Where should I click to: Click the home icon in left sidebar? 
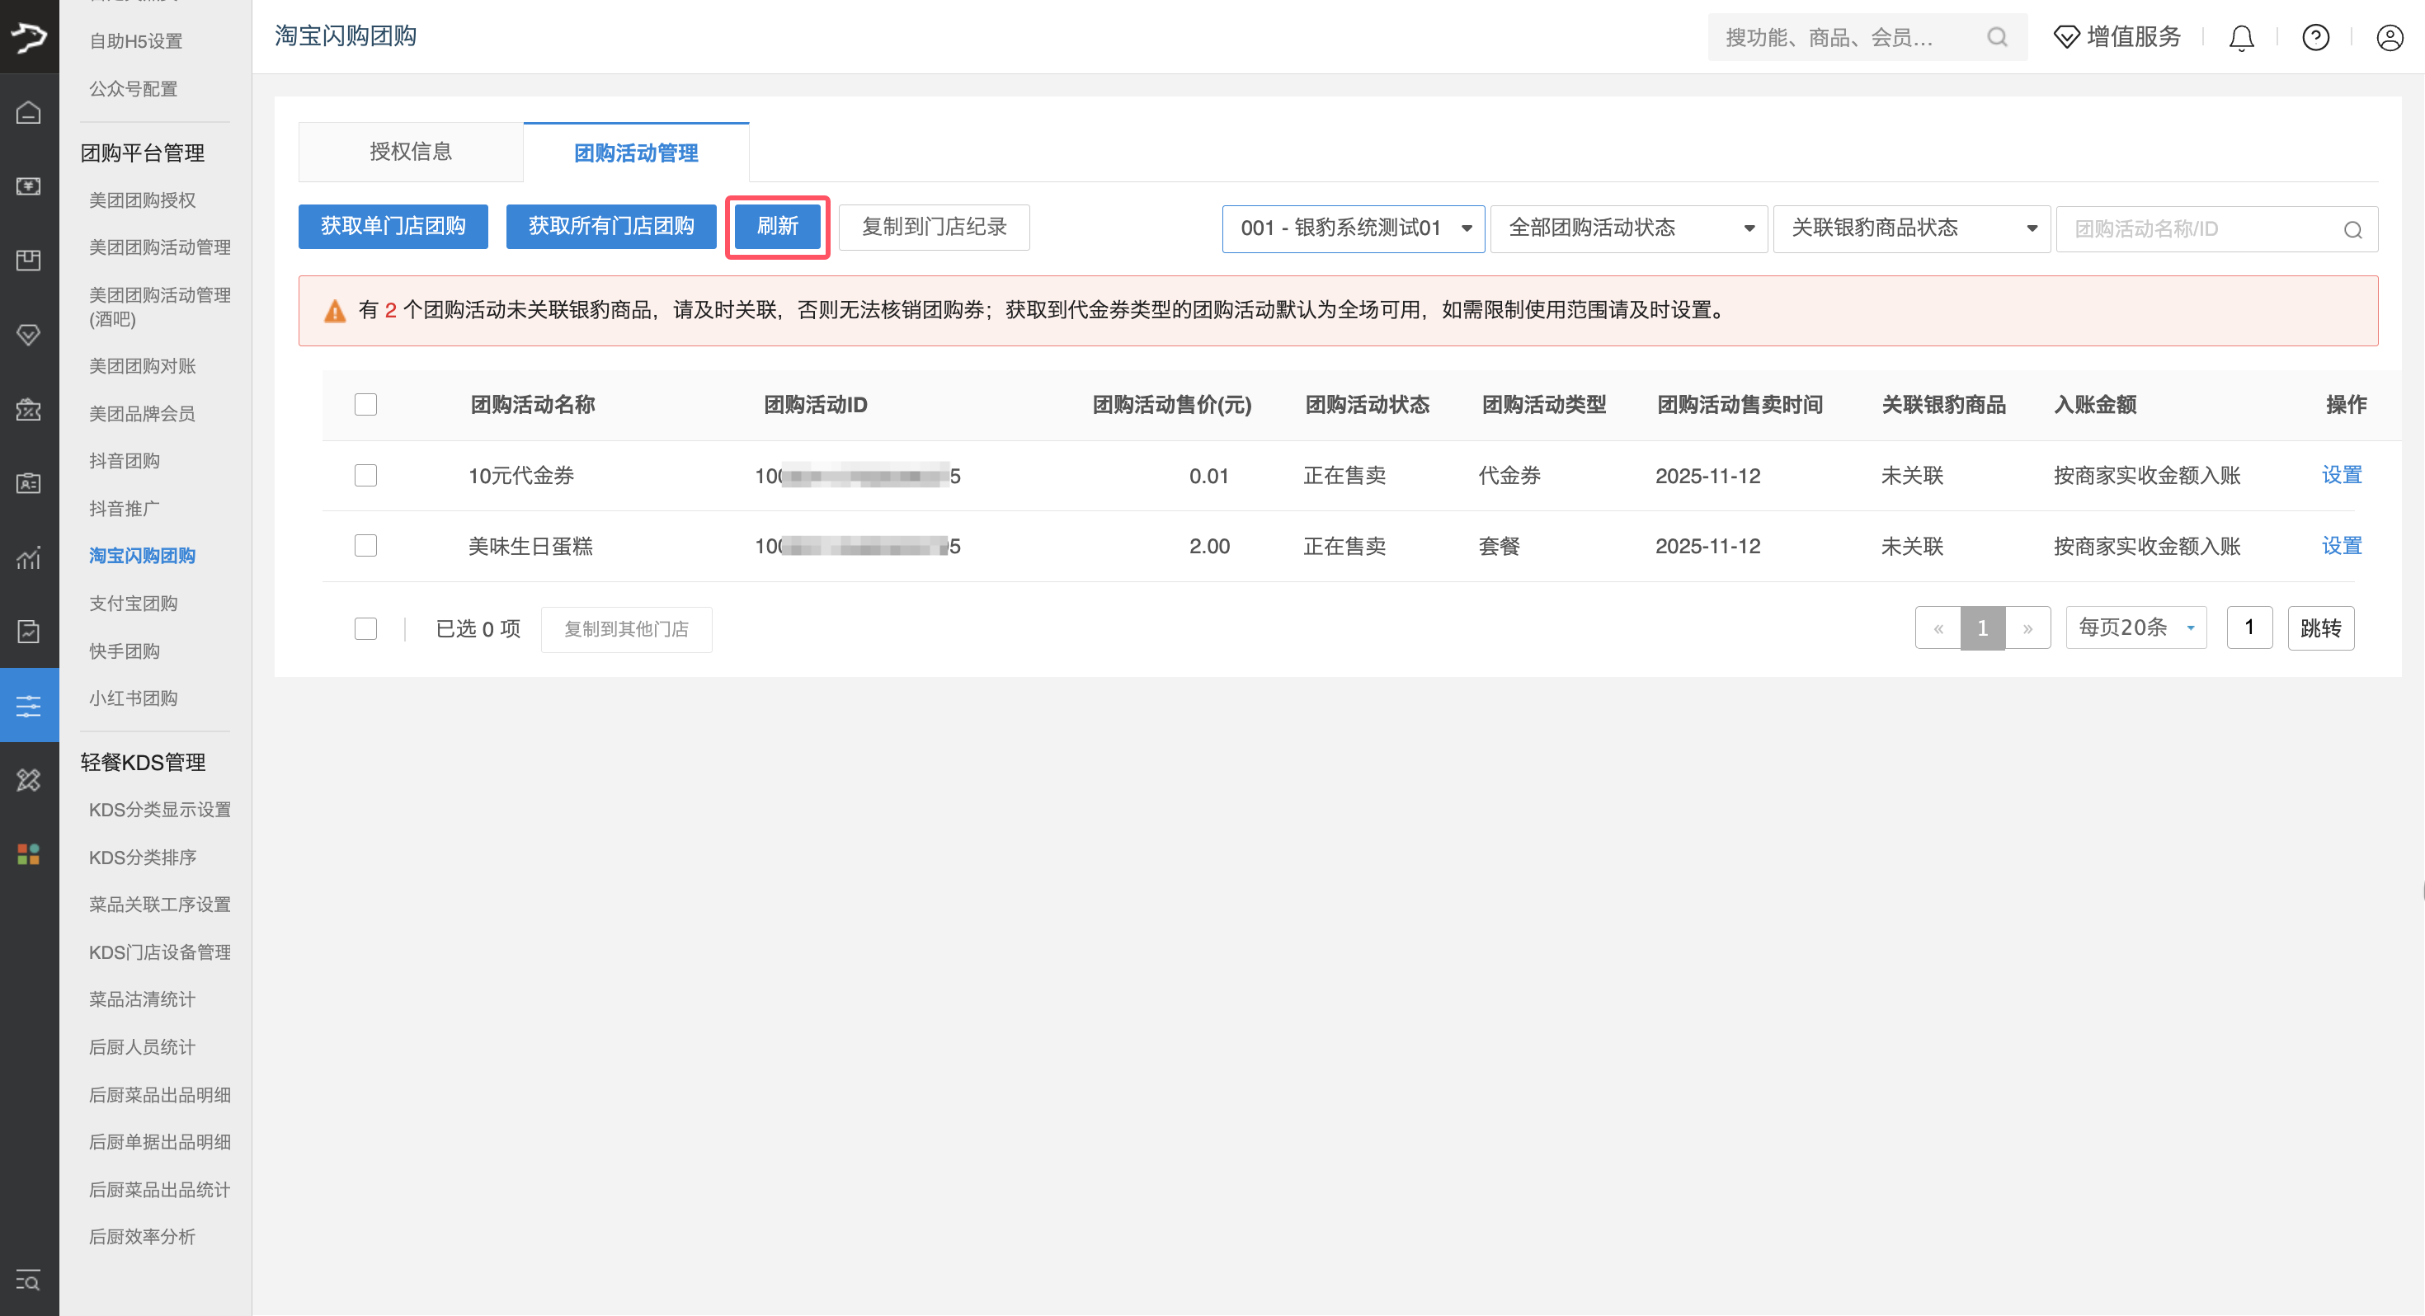[28, 112]
